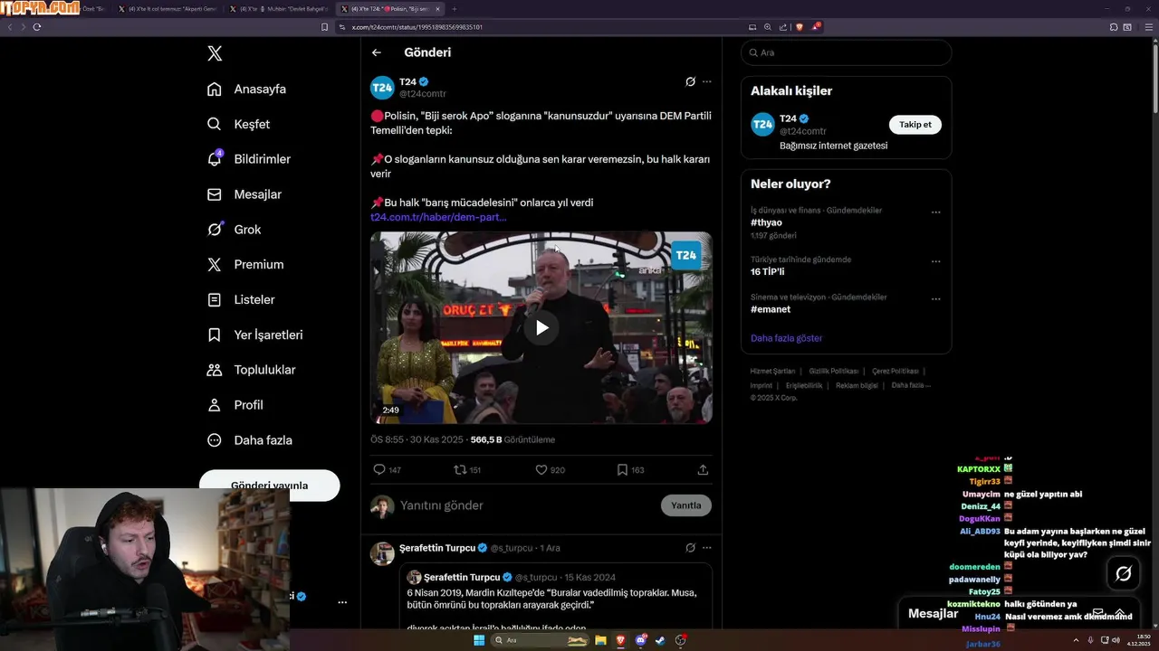
Task: Open the t24.com.tr/haber link in the post
Action: (438, 217)
